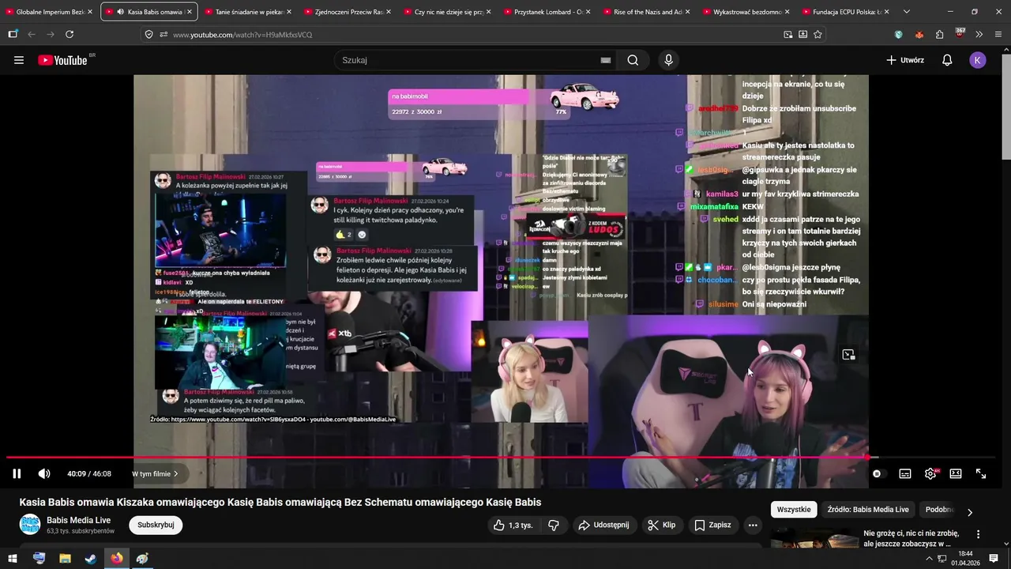
Task: Select the Podobne filter chip
Action: tap(939, 510)
